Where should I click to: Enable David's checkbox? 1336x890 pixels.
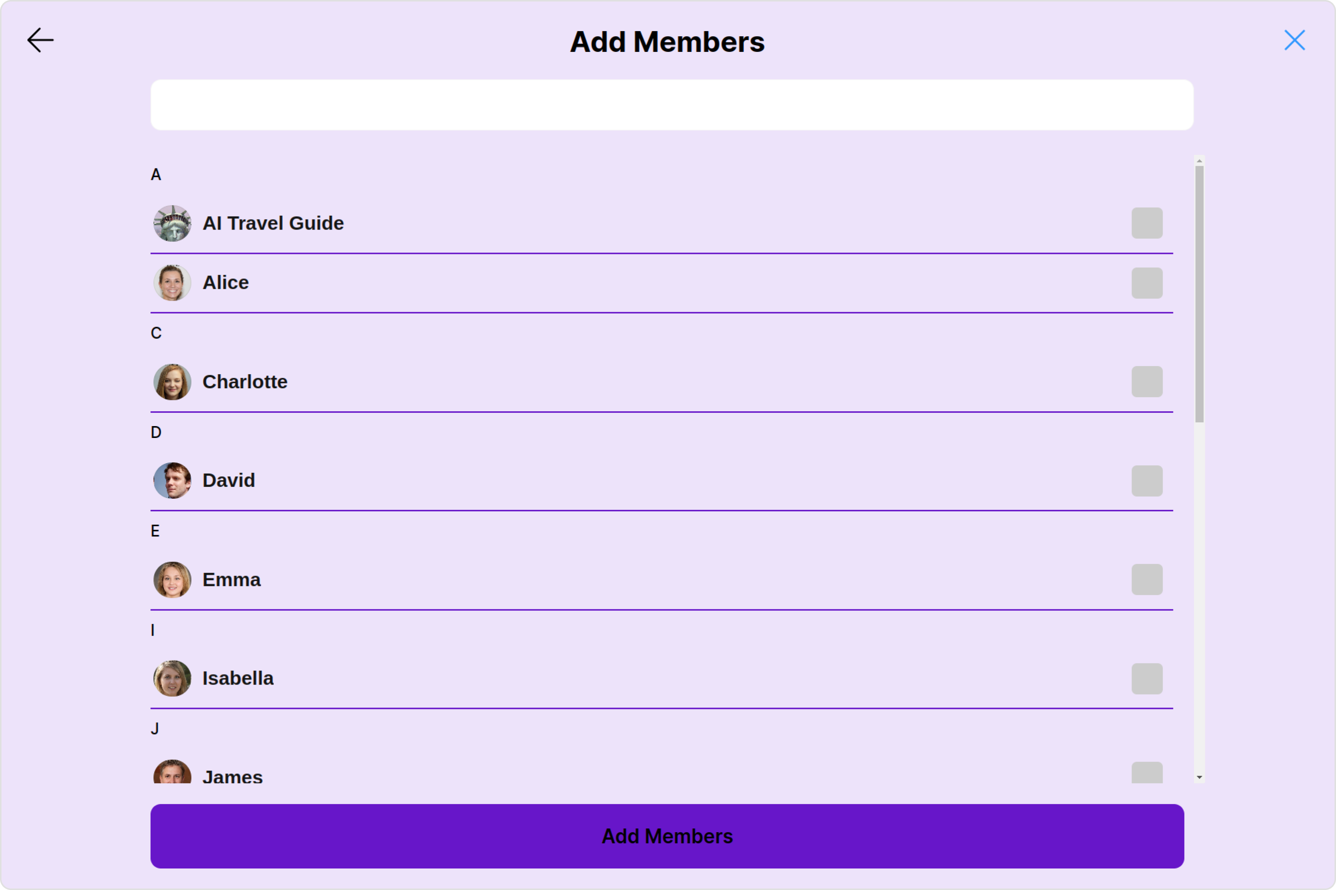point(1147,481)
